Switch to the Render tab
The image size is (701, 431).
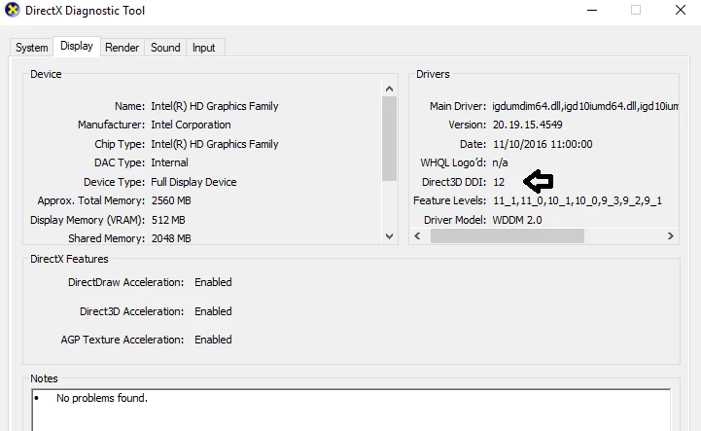coord(123,48)
